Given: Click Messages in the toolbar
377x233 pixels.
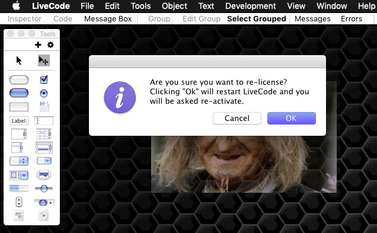Looking at the screenshot, I should 312,19.
